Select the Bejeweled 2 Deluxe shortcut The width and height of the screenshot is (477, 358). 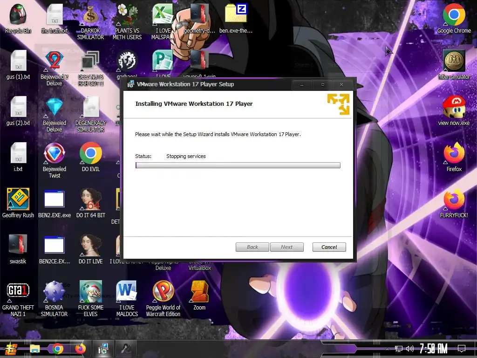[55, 68]
